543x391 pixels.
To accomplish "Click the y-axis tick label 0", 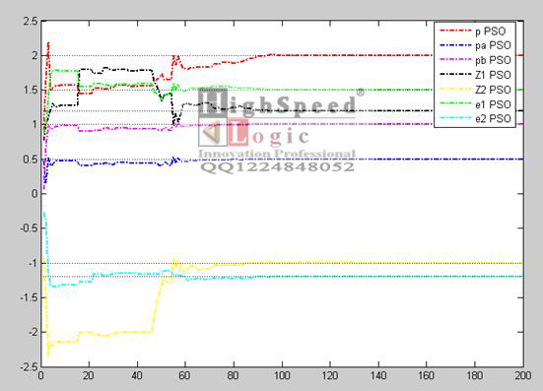I will pyautogui.click(x=34, y=194).
